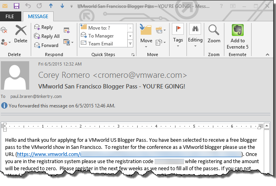Select the To Manager quick step
The image size is (276, 186).
point(103,36)
